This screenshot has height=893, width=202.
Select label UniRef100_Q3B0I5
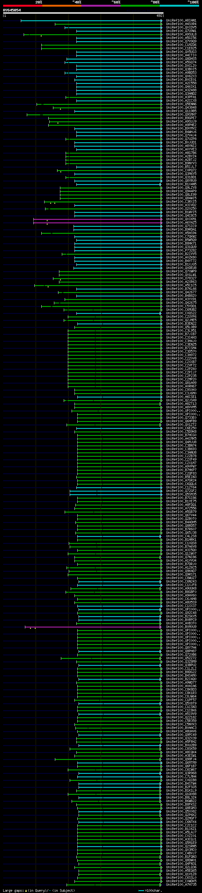click(181, 69)
